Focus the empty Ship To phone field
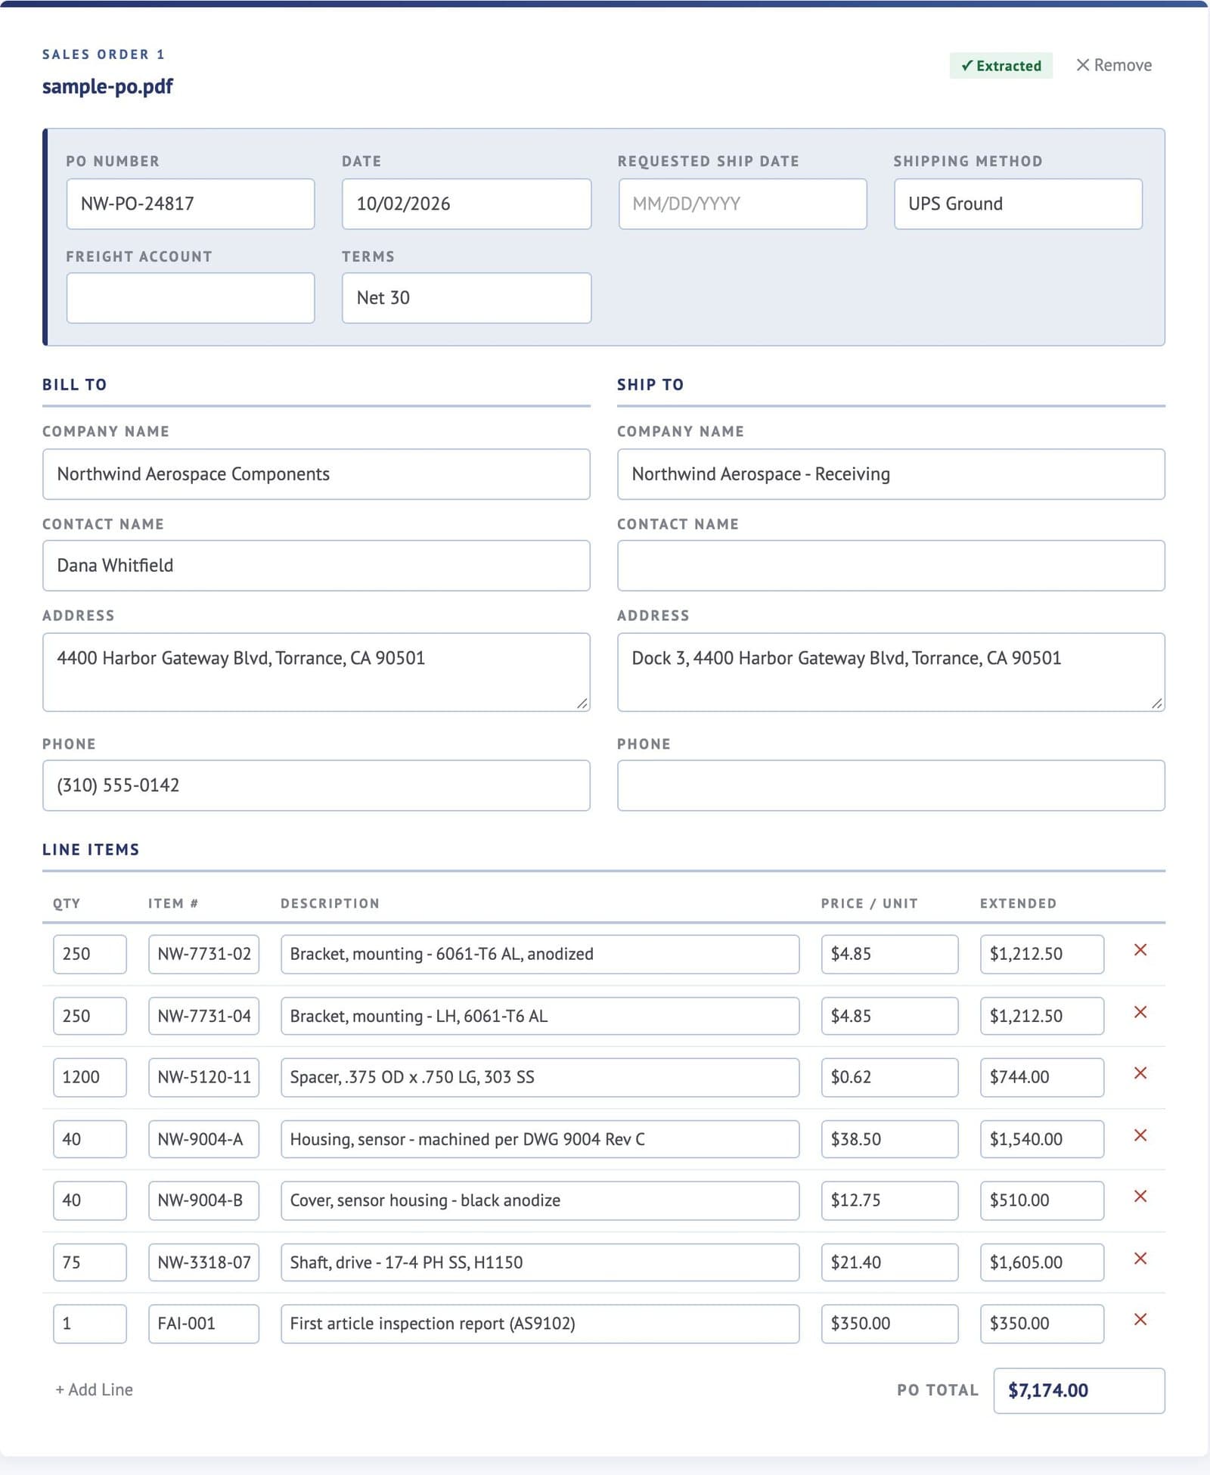The height and width of the screenshot is (1475, 1210). 891,786
